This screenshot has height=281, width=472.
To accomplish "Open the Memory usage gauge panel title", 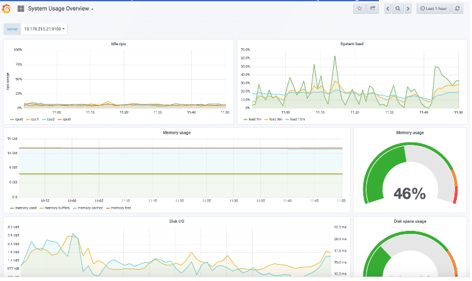I will [x=410, y=132].
